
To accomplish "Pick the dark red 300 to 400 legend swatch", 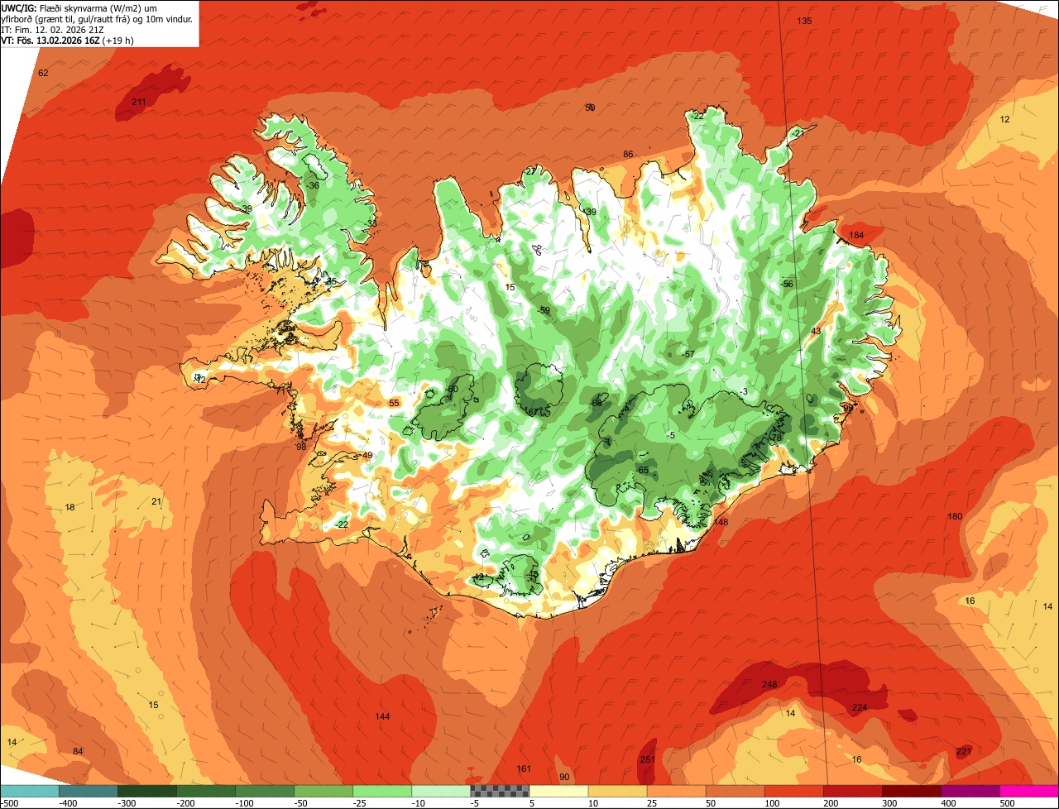I will point(912,792).
